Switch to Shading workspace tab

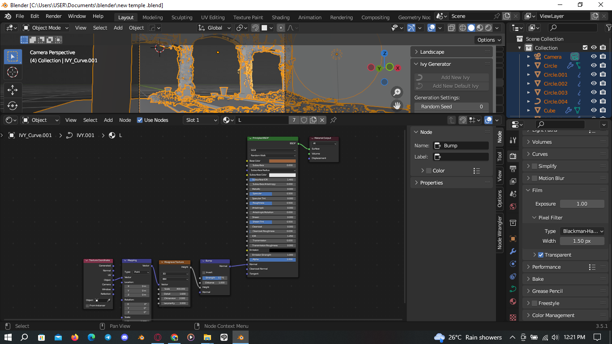click(280, 17)
